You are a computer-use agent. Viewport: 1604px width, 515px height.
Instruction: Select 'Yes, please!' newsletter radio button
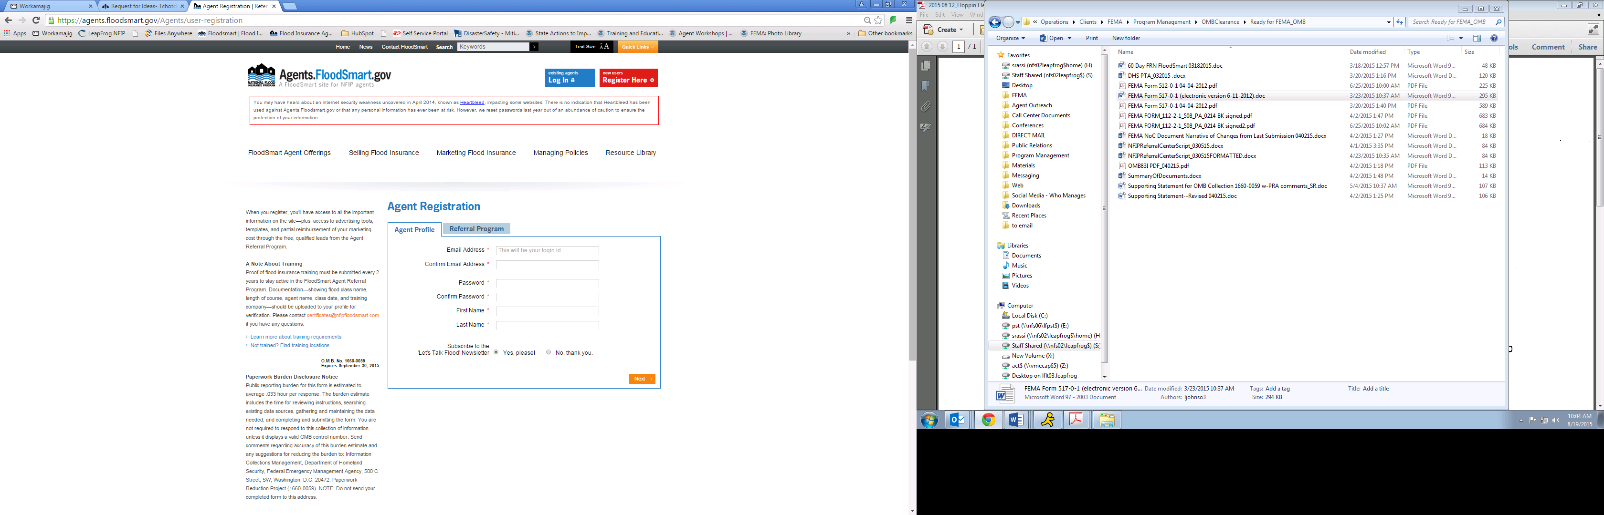click(x=496, y=352)
